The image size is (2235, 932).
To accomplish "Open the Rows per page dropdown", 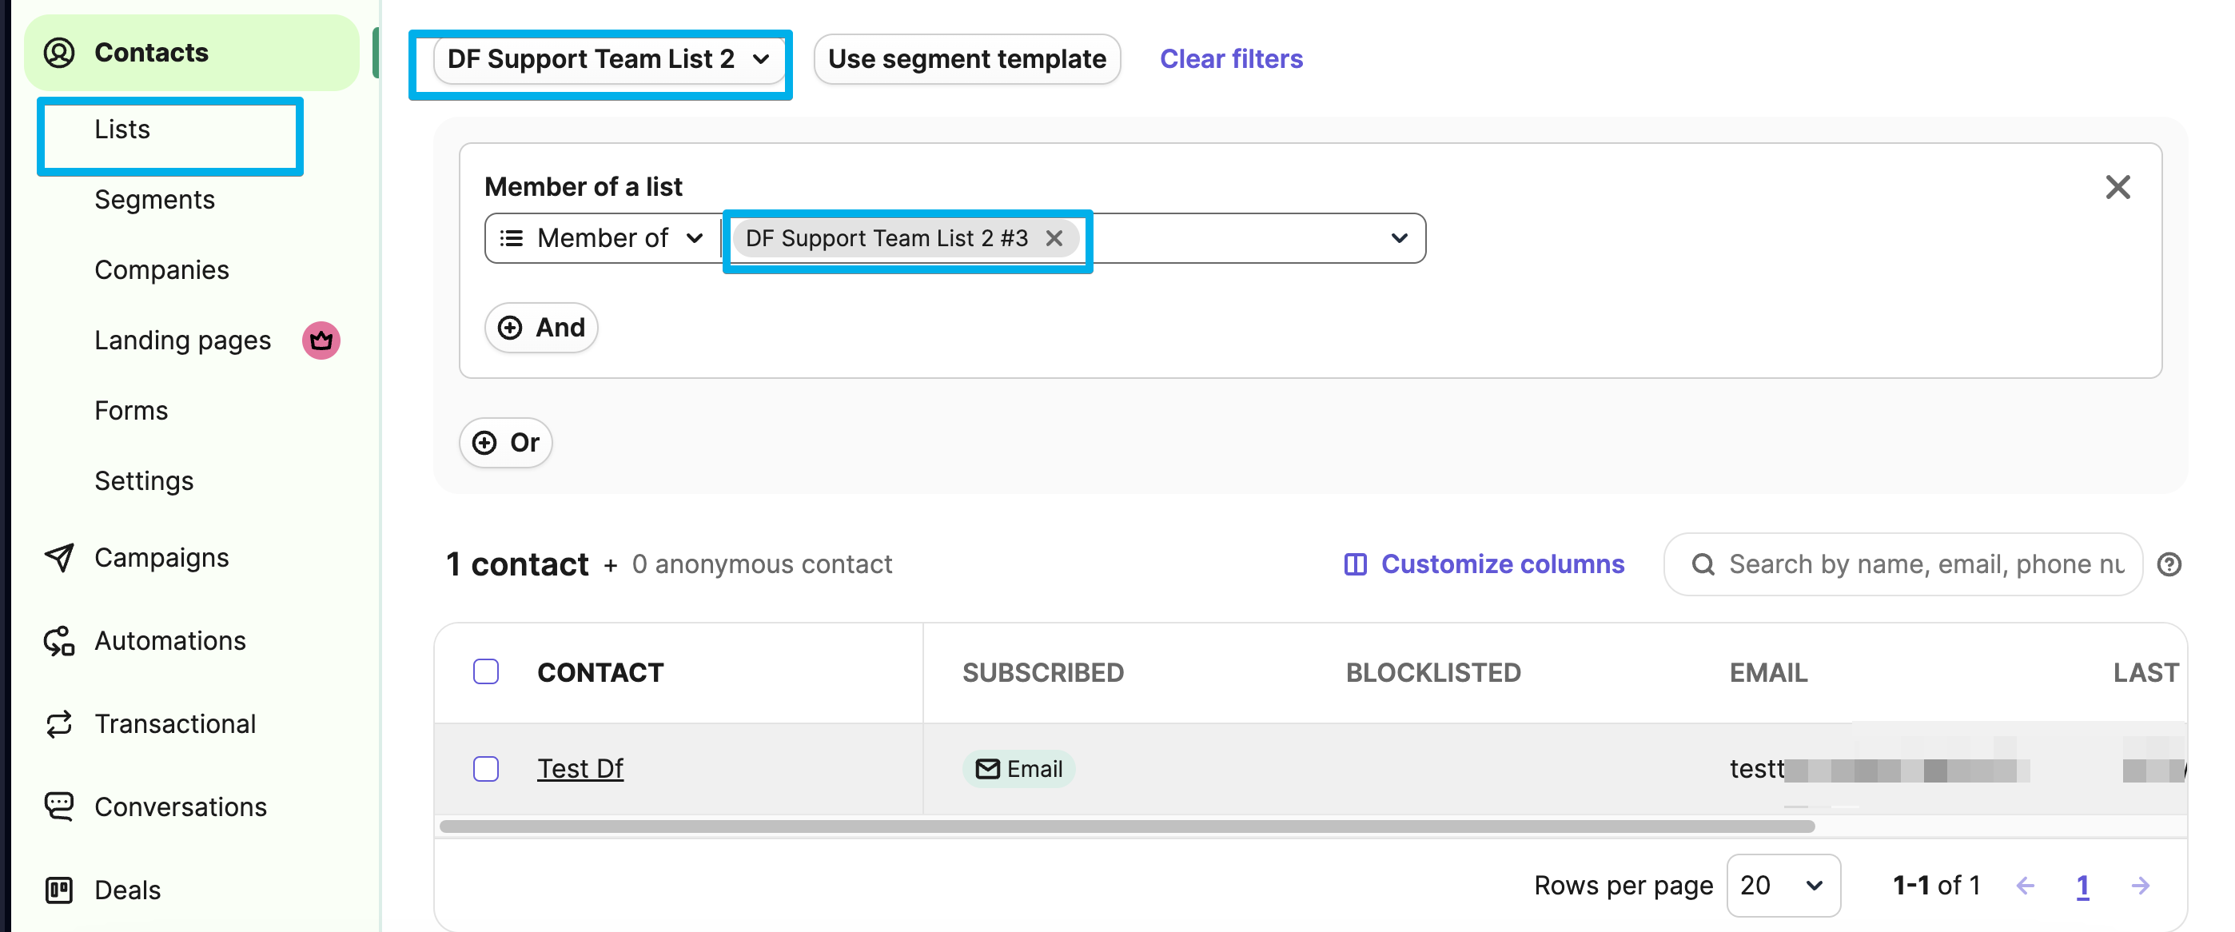I will [1783, 885].
